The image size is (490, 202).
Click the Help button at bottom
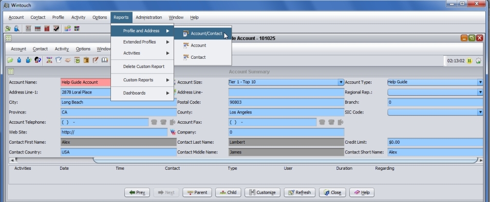[x=362, y=192]
